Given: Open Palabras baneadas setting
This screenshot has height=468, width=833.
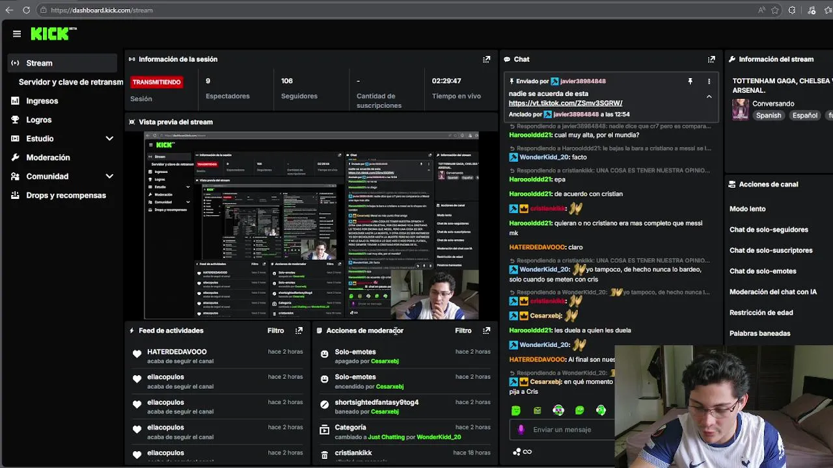Looking at the screenshot, I should [x=759, y=333].
